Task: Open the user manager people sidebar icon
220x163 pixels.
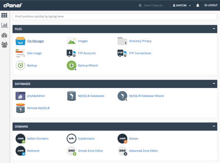Action: tap(4, 45)
